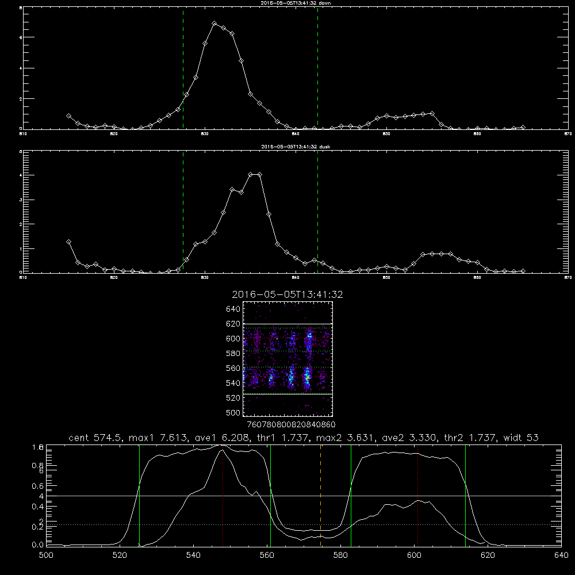The width and height of the screenshot is (575, 575).
Task: Click 'widt 53' in the statistics header
Action: click(x=521, y=438)
